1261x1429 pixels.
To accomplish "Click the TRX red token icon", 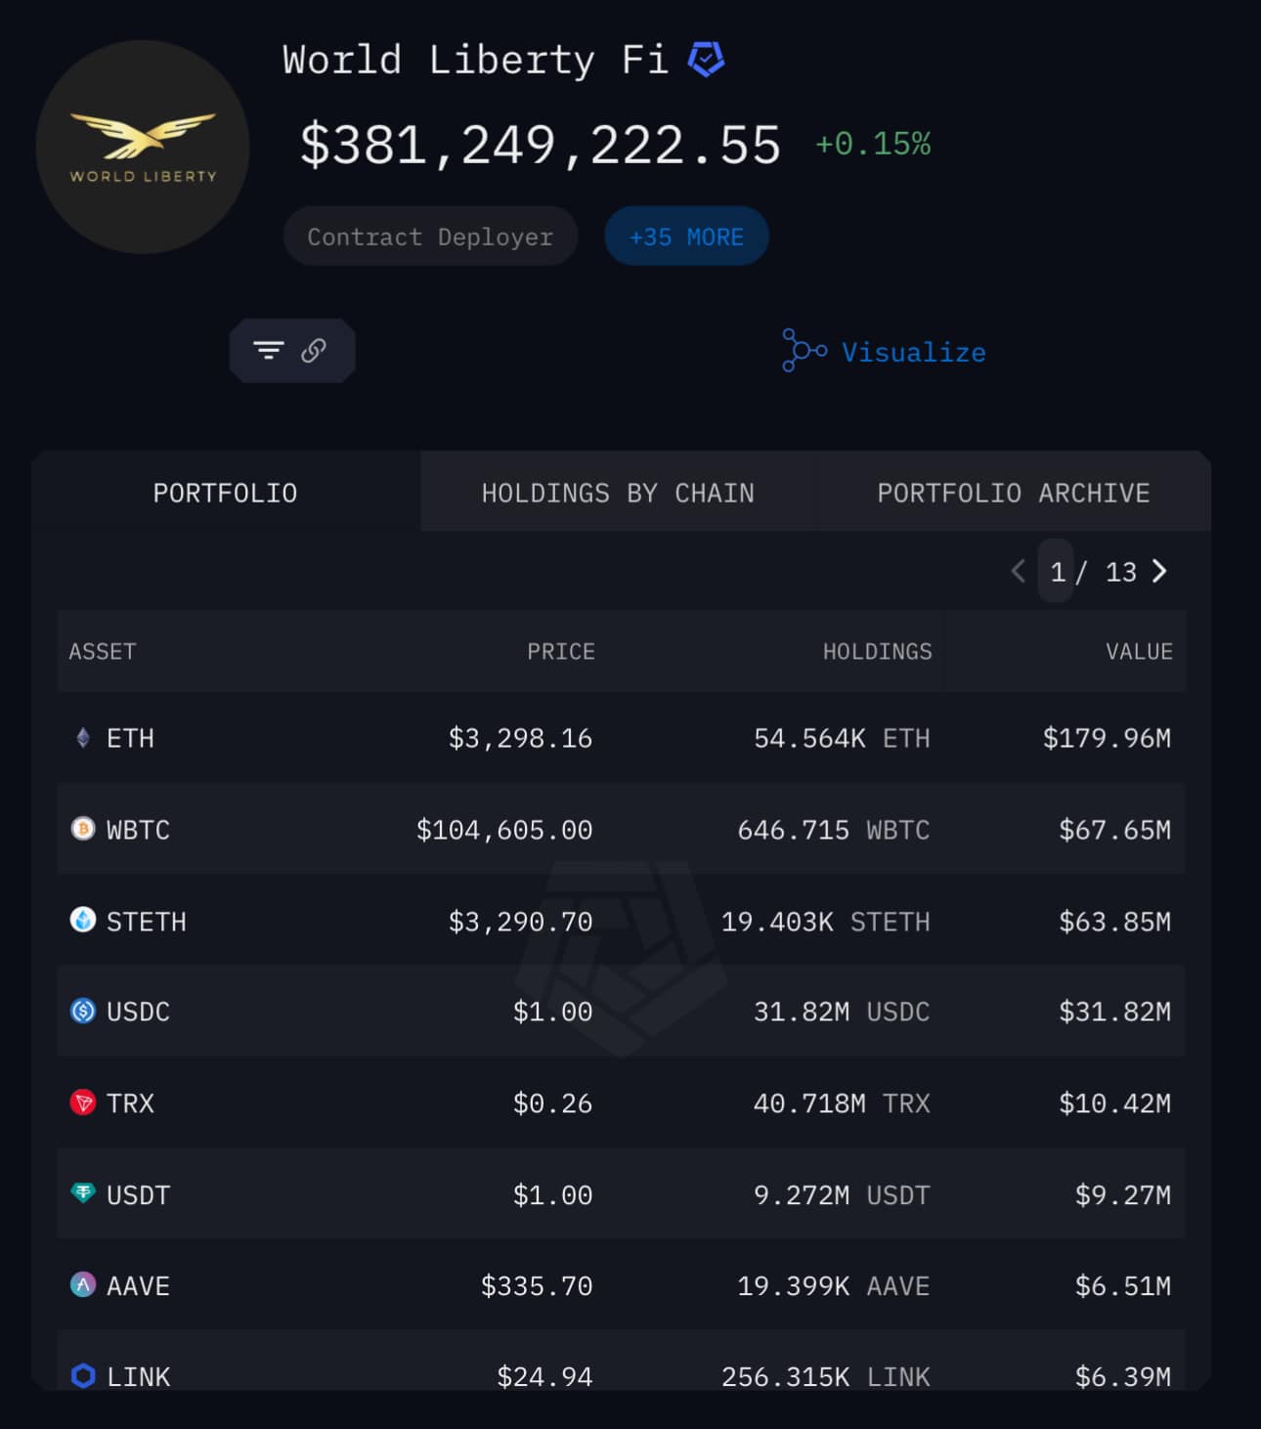I will [x=83, y=1103].
